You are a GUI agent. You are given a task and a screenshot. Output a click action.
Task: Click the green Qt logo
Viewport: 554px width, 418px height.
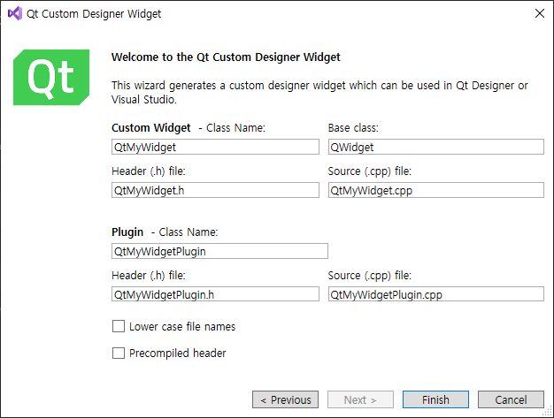pos(51,77)
